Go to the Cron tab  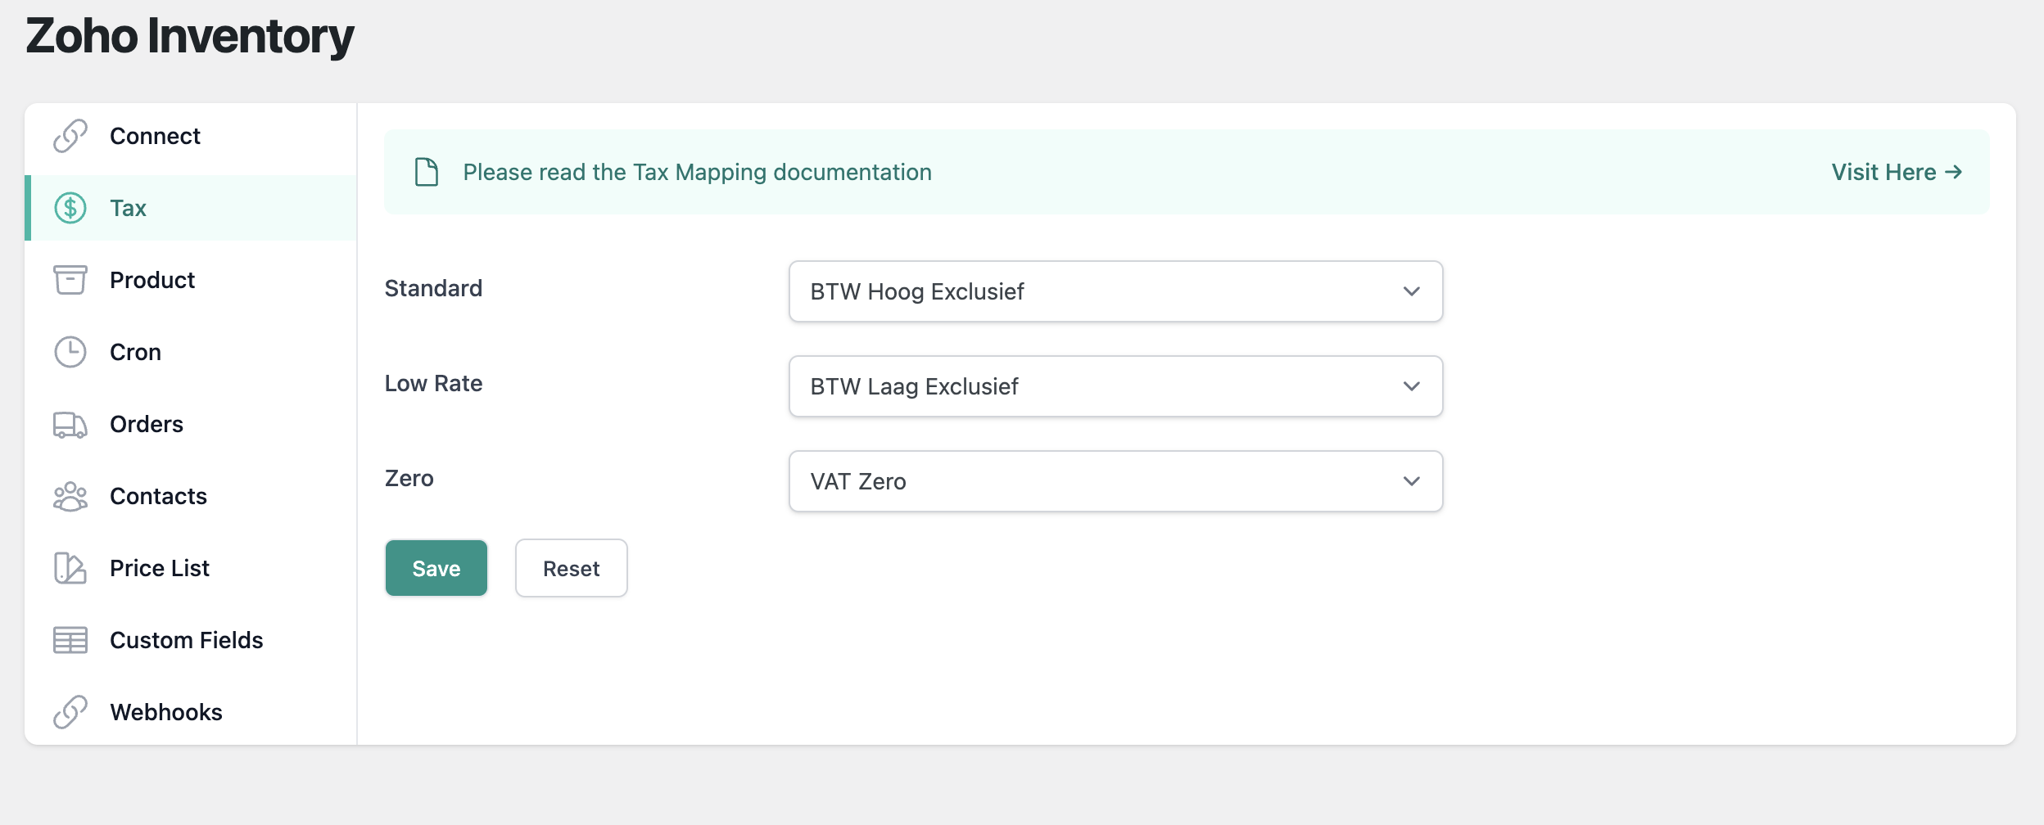191,352
